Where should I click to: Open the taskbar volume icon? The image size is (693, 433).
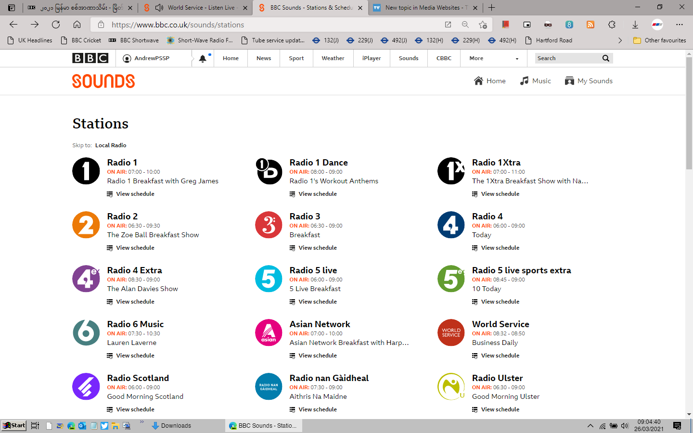coord(625,426)
